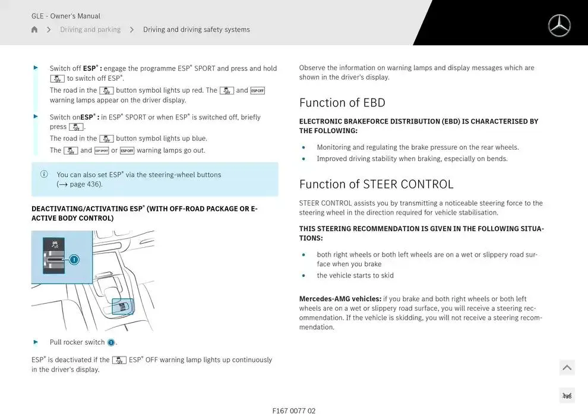Click the Mercedes-Benz star logo
The image size is (588, 416).
[559, 26]
